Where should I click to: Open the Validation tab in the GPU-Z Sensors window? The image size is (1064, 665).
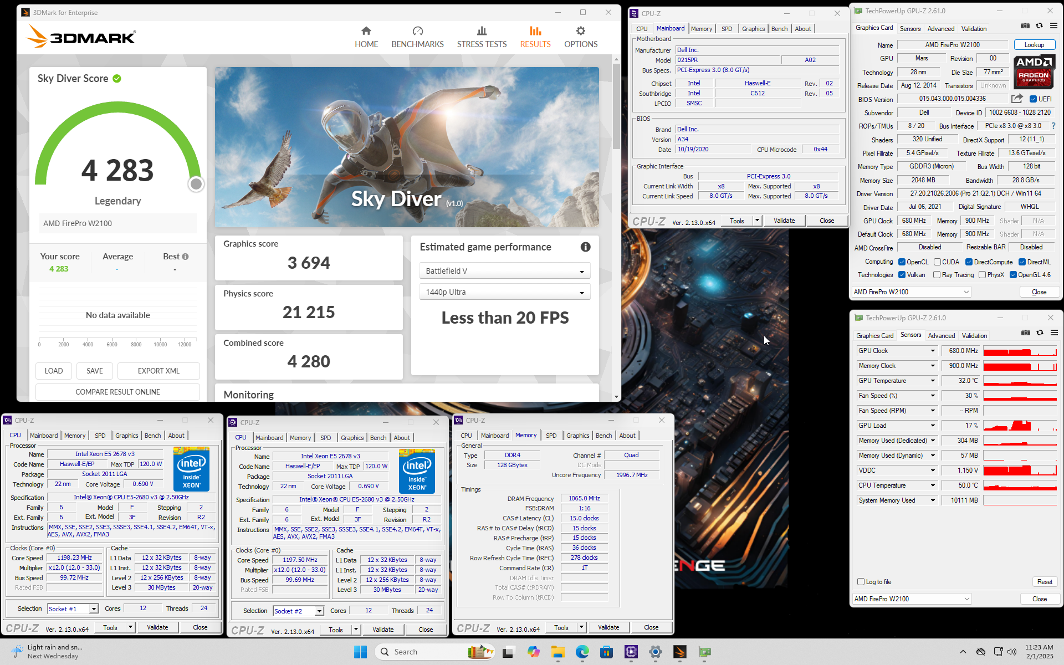pos(974,336)
